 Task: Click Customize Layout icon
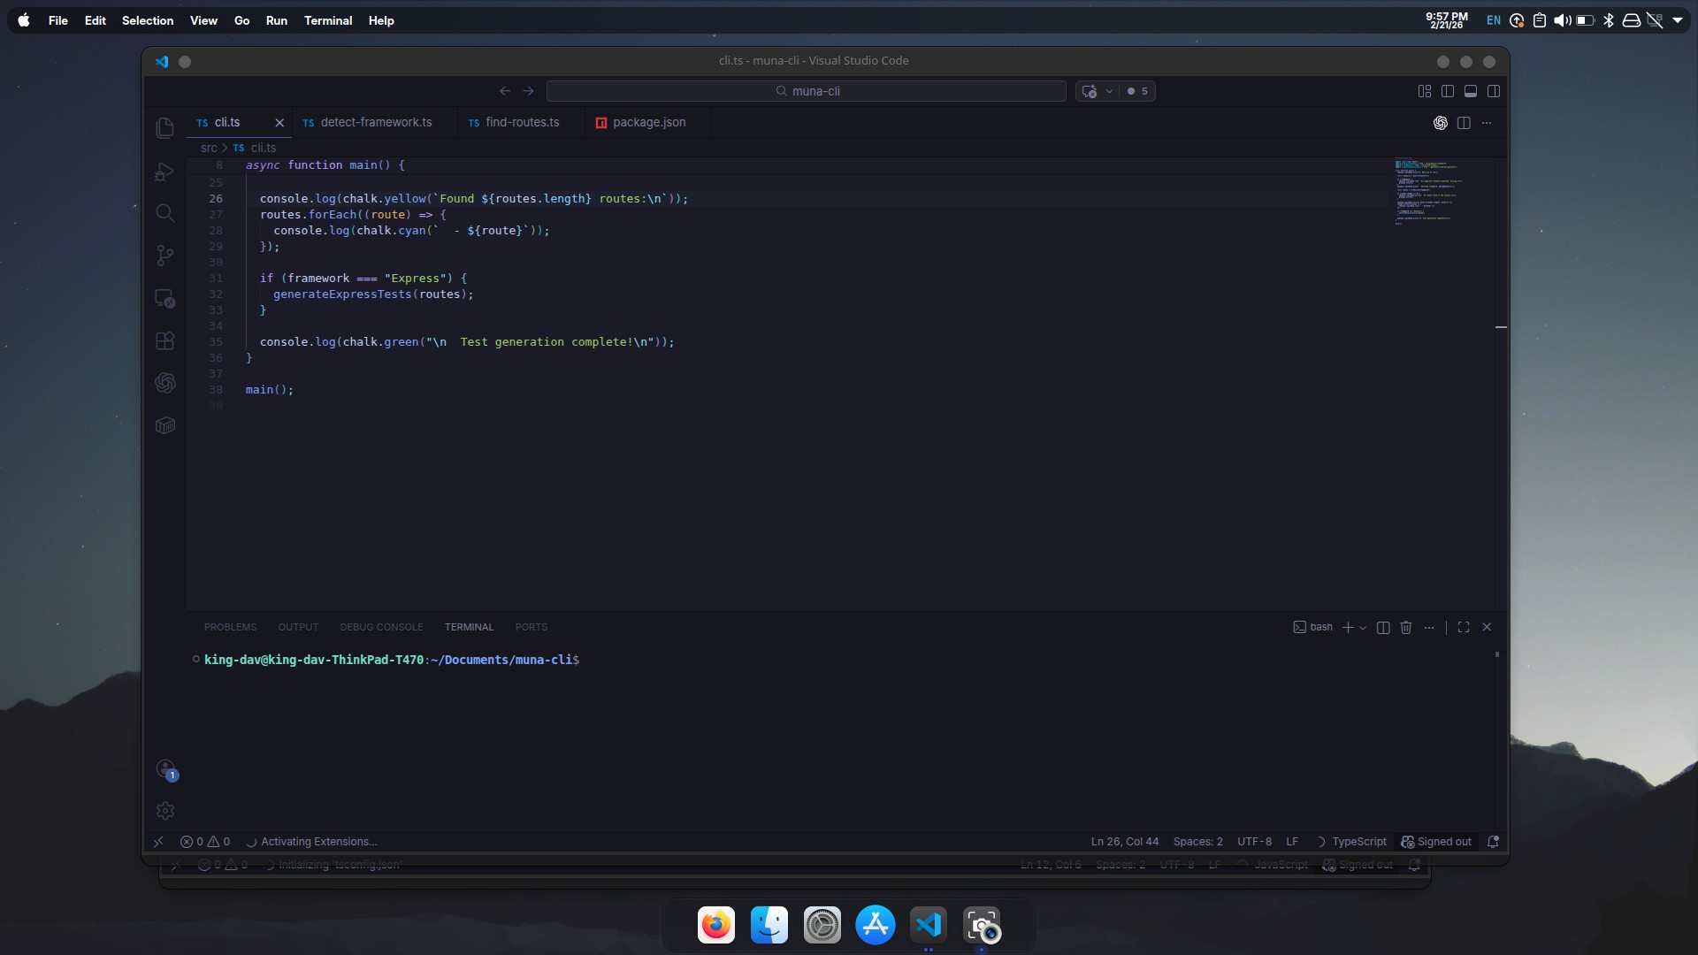click(x=1425, y=91)
